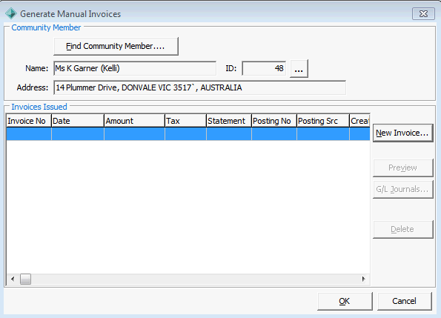Click the Address field
This screenshot has height=318, width=441.
click(199, 87)
